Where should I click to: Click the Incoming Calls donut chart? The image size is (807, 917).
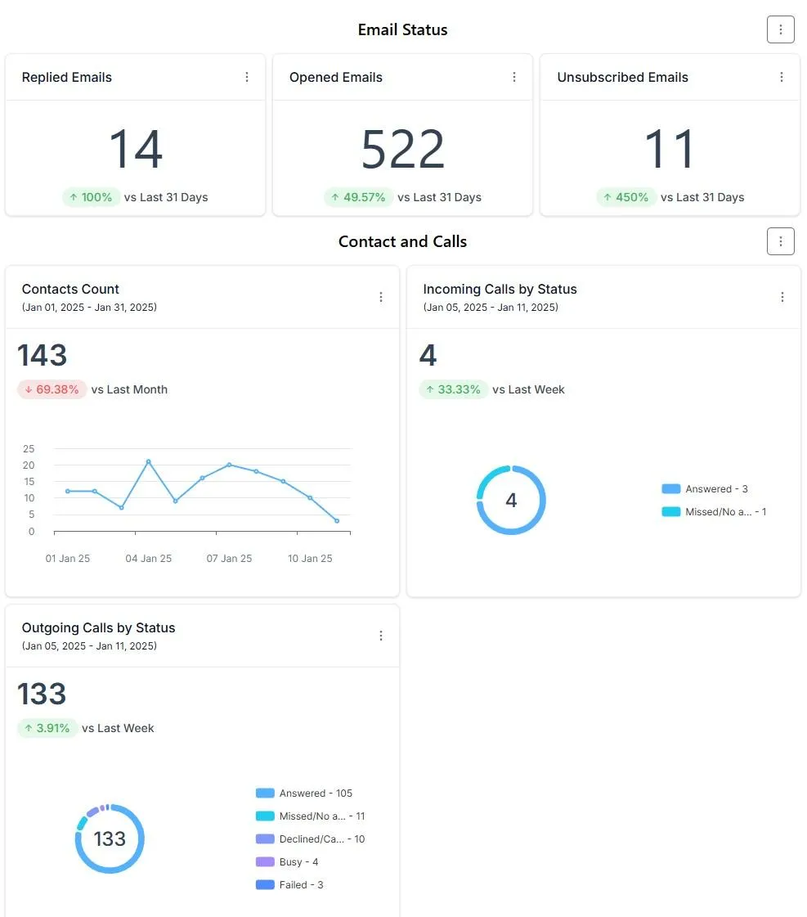click(511, 500)
